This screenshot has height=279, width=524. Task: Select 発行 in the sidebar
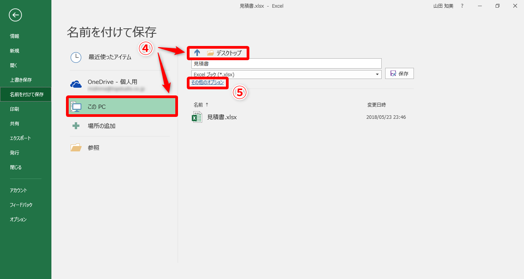coord(15,153)
